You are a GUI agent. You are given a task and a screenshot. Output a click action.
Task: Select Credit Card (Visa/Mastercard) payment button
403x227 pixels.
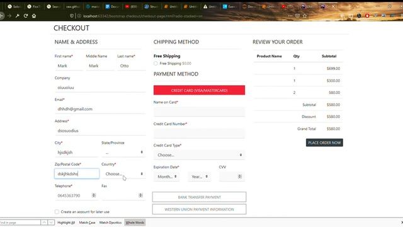[x=199, y=90]
